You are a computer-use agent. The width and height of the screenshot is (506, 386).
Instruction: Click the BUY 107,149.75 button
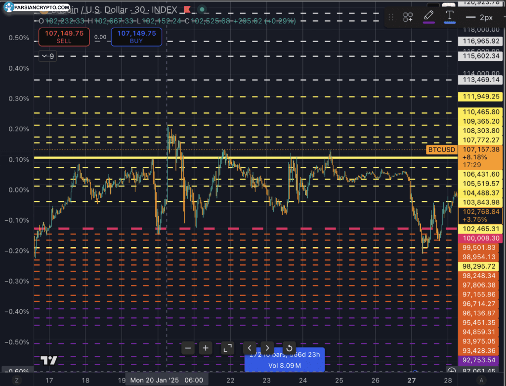point(136,37)
